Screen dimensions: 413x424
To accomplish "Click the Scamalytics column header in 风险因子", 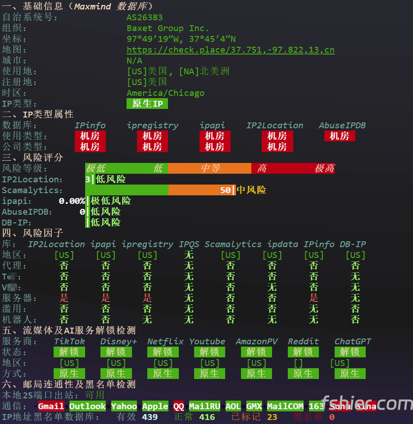I will click(x=233, y=244).
